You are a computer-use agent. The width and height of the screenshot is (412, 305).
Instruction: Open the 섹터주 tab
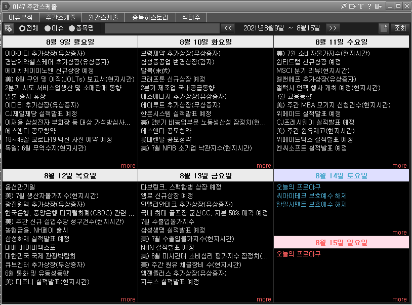click(x=191, y=17)
